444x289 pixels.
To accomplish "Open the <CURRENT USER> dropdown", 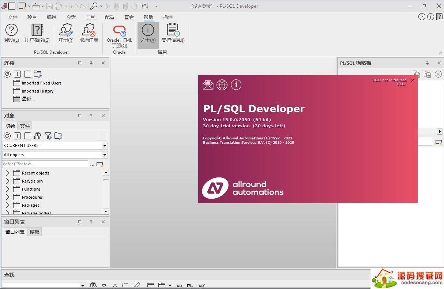I will pos(105,146).
